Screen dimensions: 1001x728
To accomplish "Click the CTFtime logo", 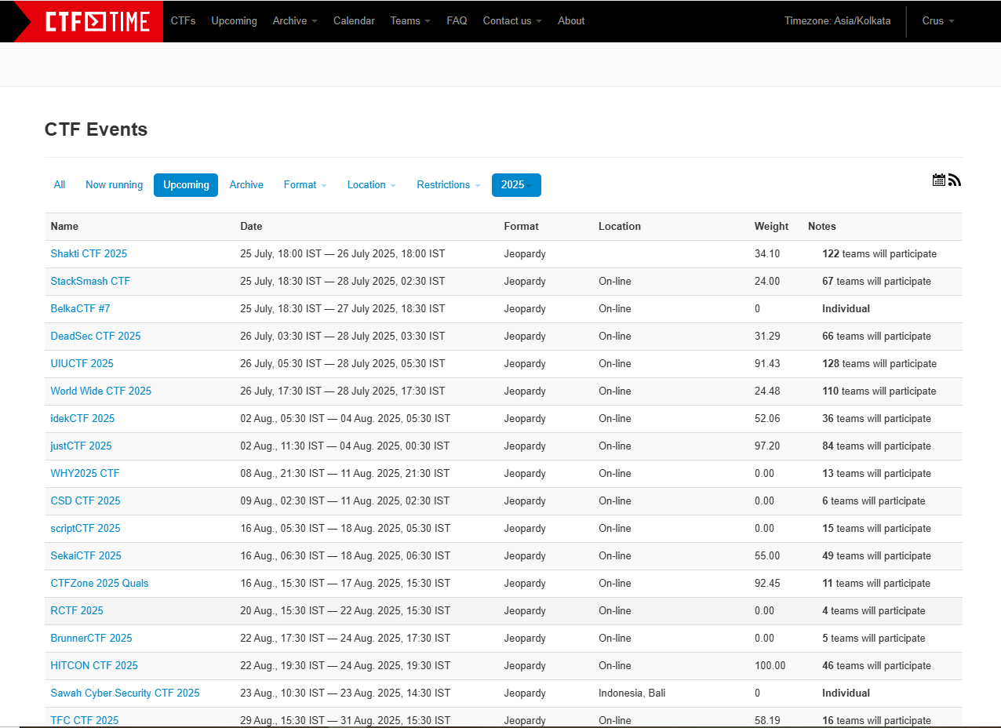I will pyautogui.click(x=96, y=21).
